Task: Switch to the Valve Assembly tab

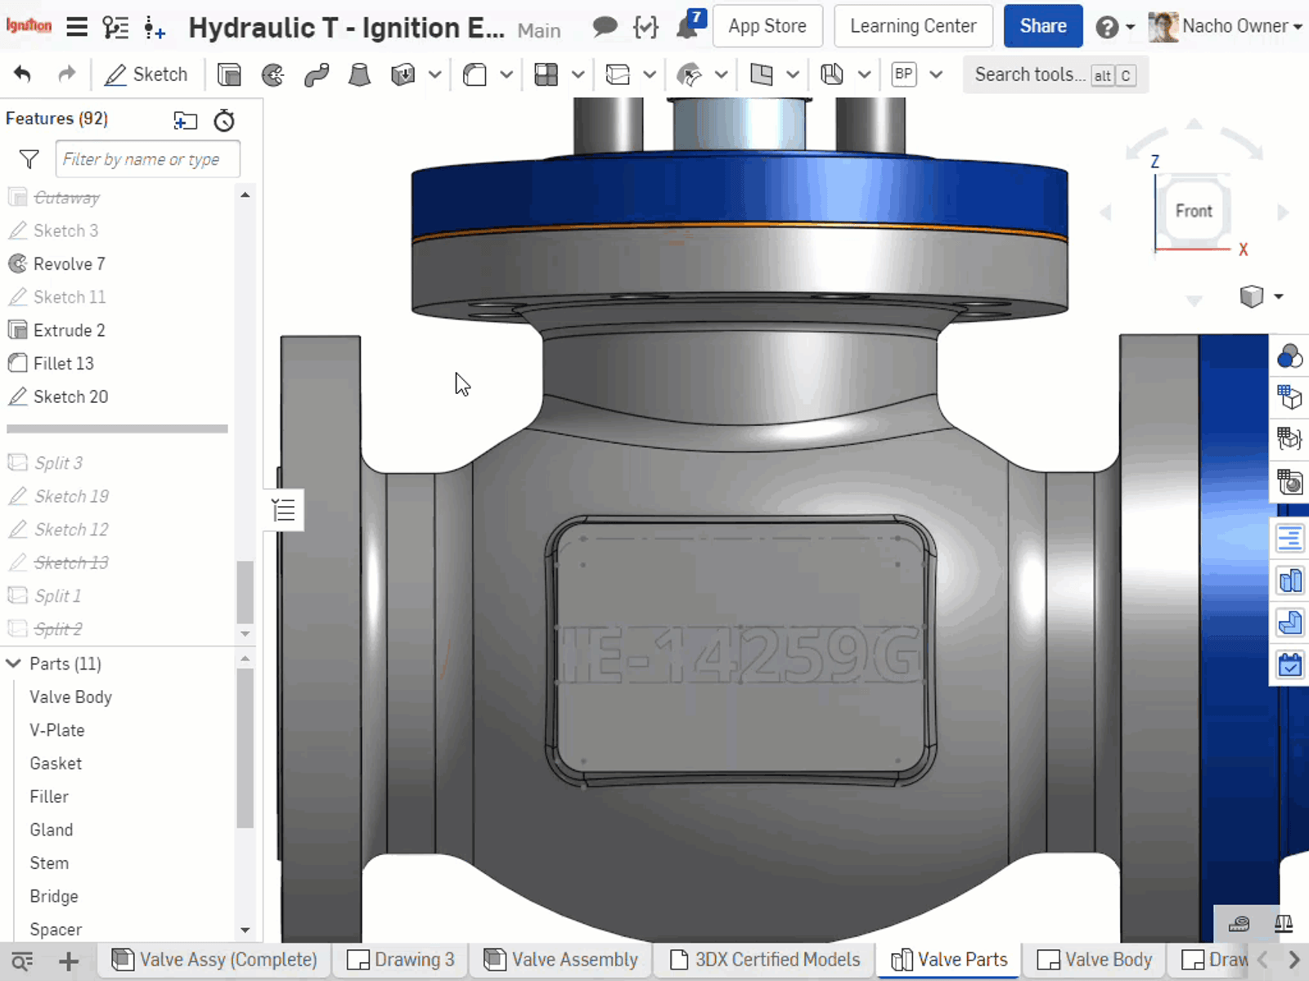Action: (x=562, y=959)
